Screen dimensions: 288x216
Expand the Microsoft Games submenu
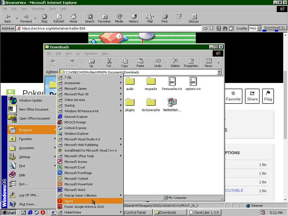click(90, 89)
